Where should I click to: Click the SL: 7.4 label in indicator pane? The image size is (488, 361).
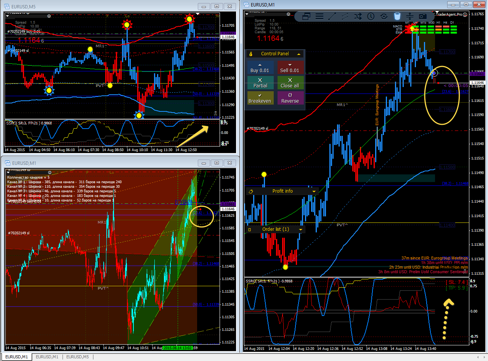click(x=457, y=282)
